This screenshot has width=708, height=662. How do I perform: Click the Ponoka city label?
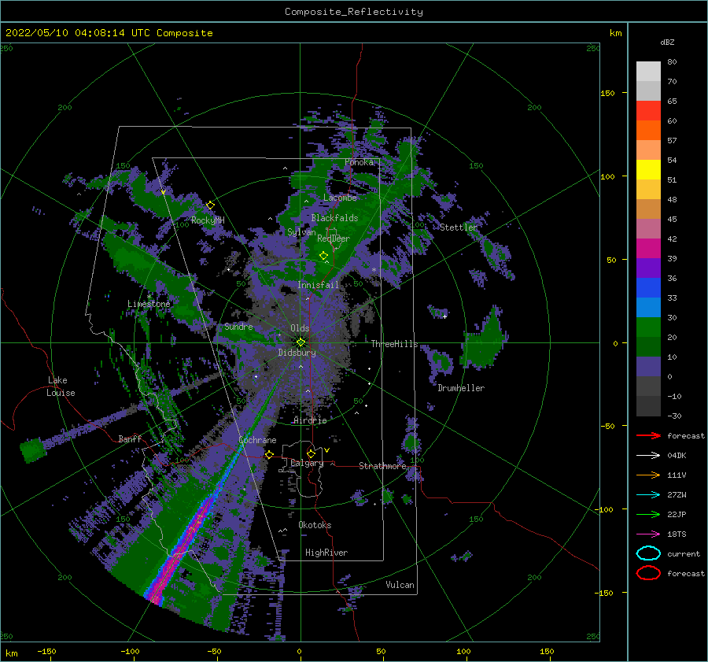point(359,162)
